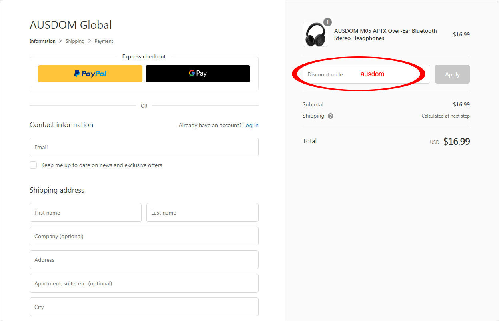Select the Last name field

click(x=202, y=213)
